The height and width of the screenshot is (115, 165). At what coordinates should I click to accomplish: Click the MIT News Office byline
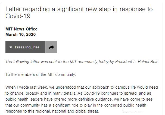coord(21,29)
